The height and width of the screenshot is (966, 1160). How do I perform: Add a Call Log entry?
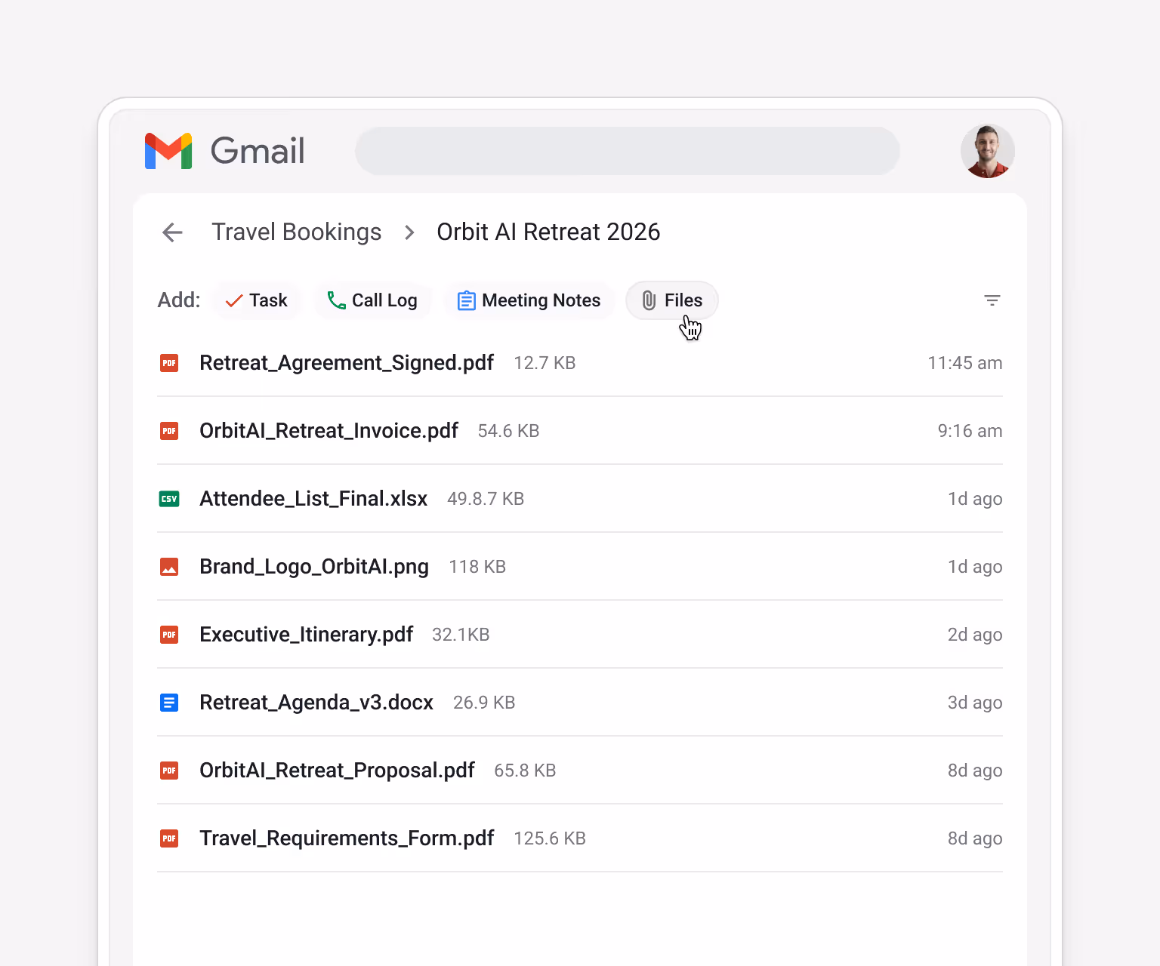(372, 300)
